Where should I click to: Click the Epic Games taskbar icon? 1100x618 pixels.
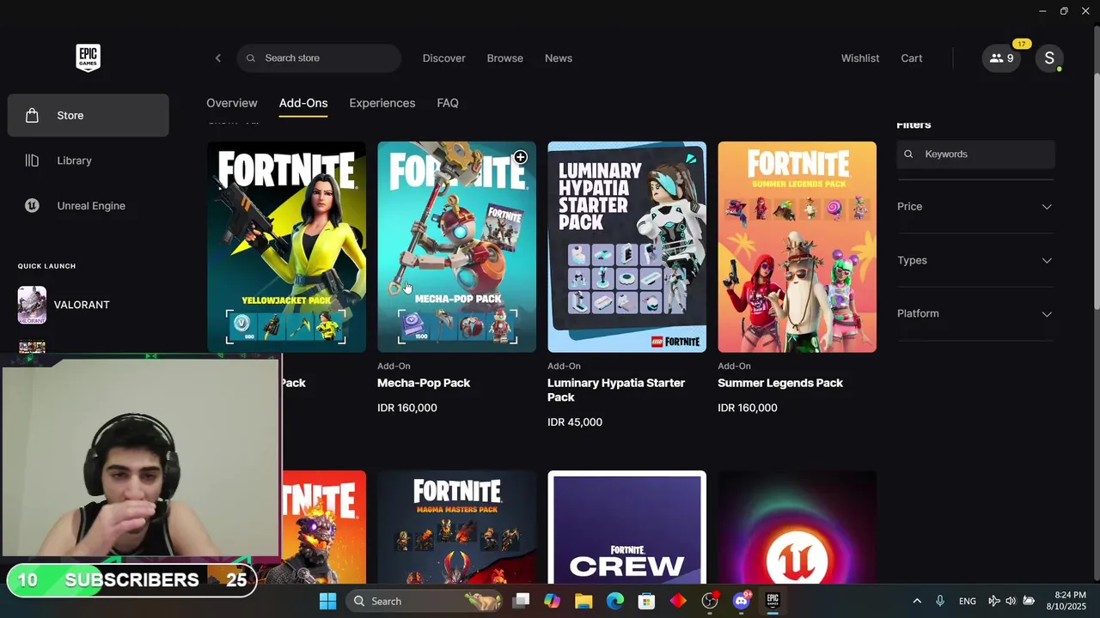(x=773, y=601)
